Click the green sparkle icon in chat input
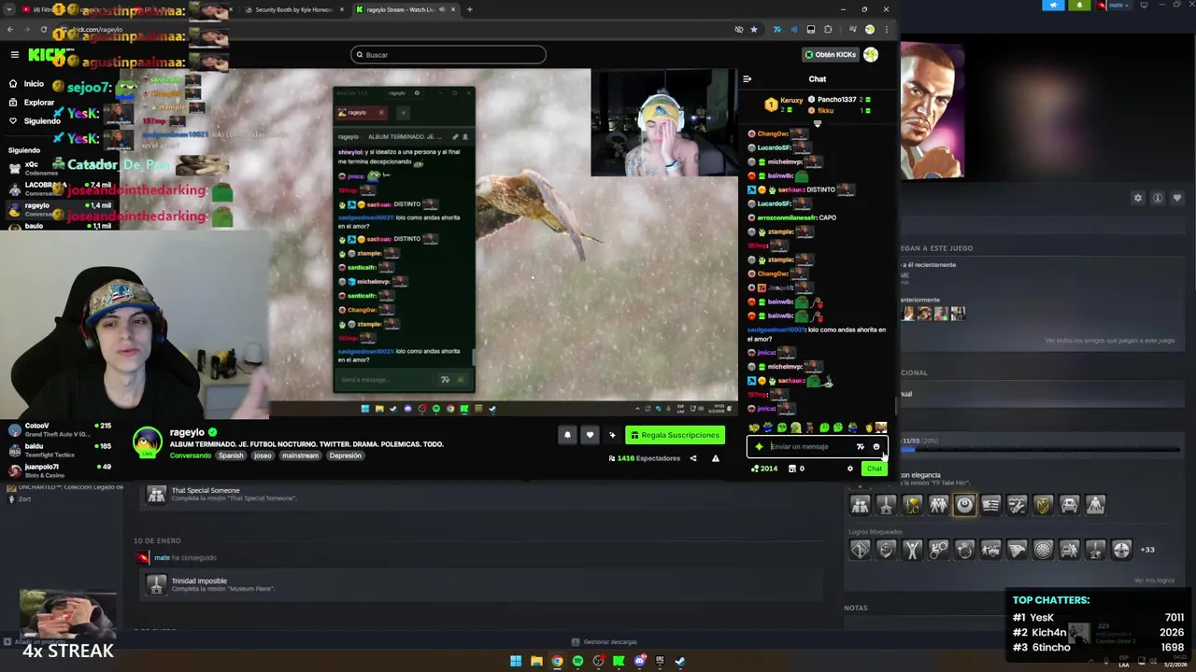The image size is (1196, 672). (759, 446)
